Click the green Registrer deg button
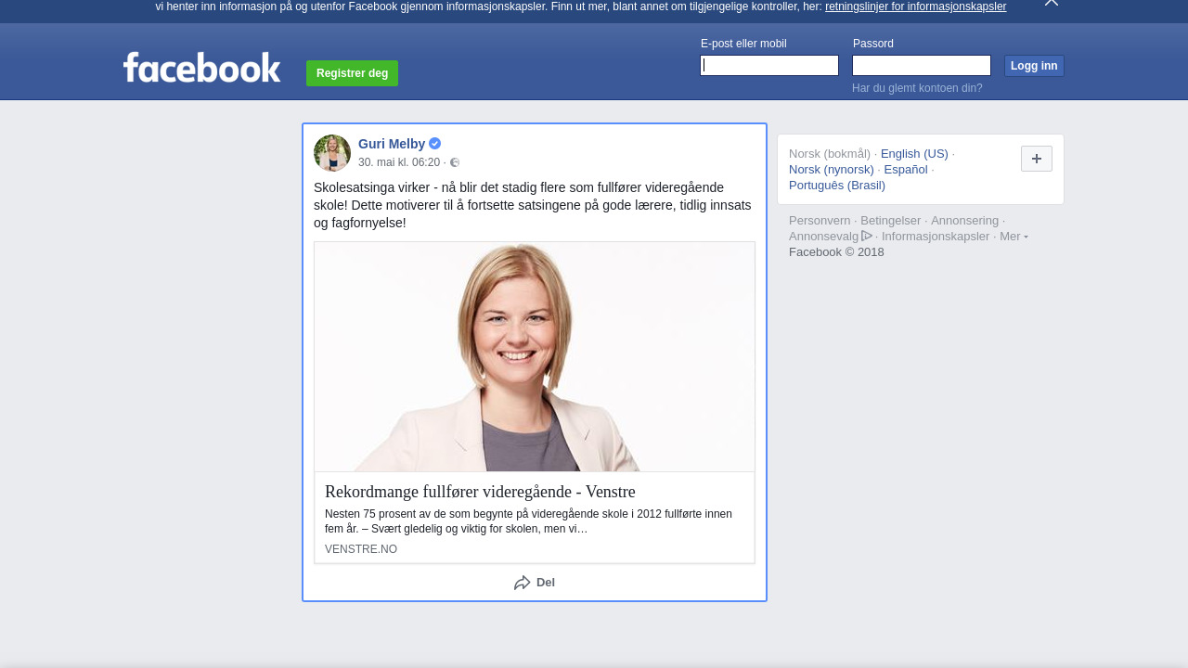This screenshot has height=668, width=1188. [352, 73]
